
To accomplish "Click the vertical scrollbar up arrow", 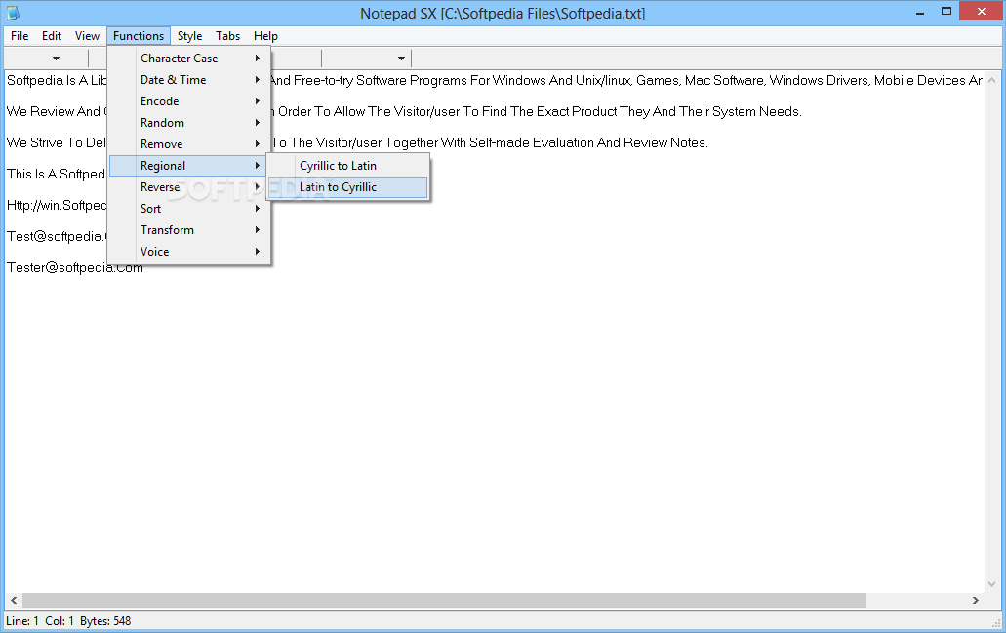I will [992, 81].
